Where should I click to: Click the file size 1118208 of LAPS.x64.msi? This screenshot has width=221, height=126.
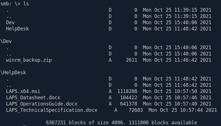(x=127, y=91)
